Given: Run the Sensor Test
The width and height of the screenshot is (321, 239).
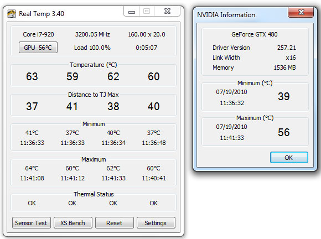Looking at the screenshot, I should 32,223.
